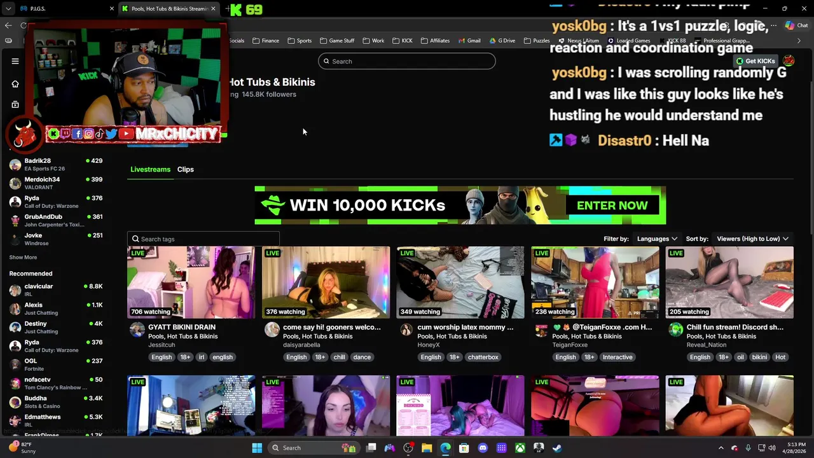Image resolution: width=814 pixels, height=458 pixels.
Task: Open GrubAndDub avatar in the sidebar
Action: coord(15,220)
